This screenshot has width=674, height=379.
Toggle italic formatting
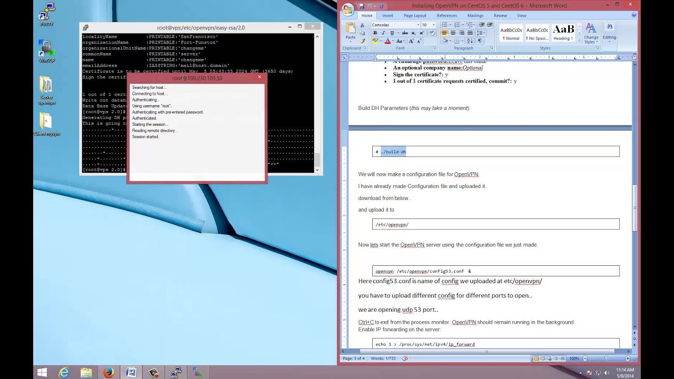point(383,33)
